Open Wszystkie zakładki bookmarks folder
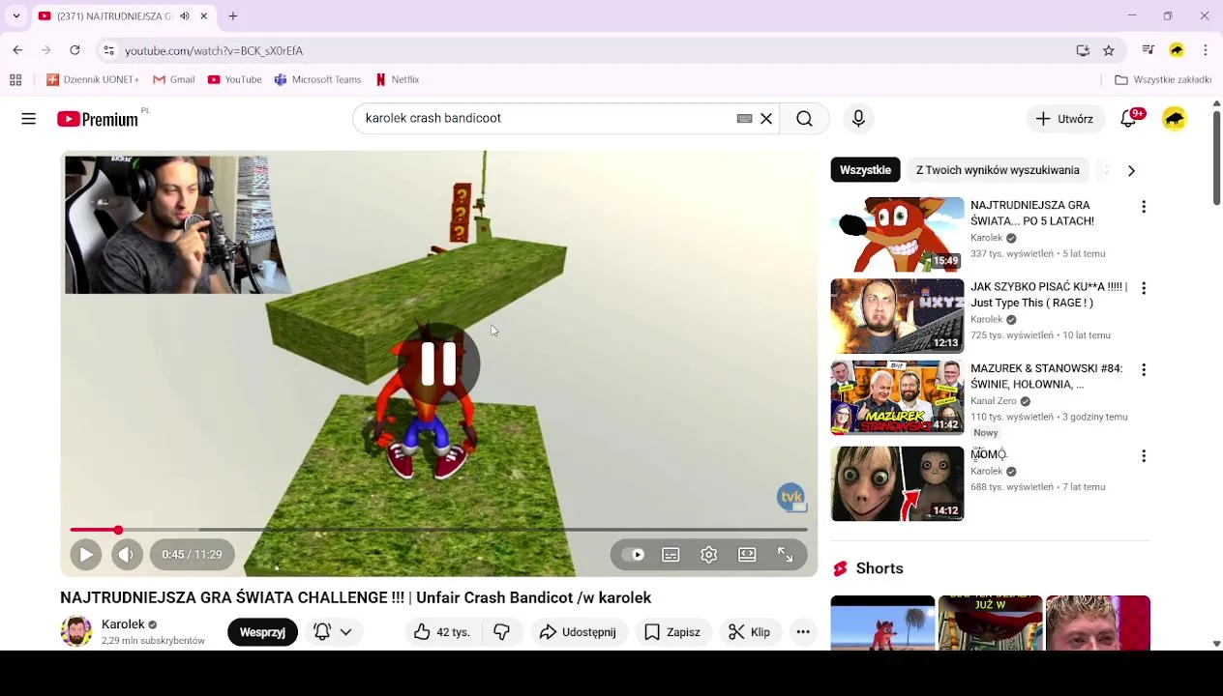The image size is (1223, 696). [1163, 79]
